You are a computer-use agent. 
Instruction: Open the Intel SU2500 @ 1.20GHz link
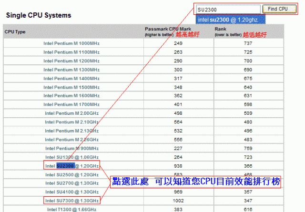click(x=72, y=175)
